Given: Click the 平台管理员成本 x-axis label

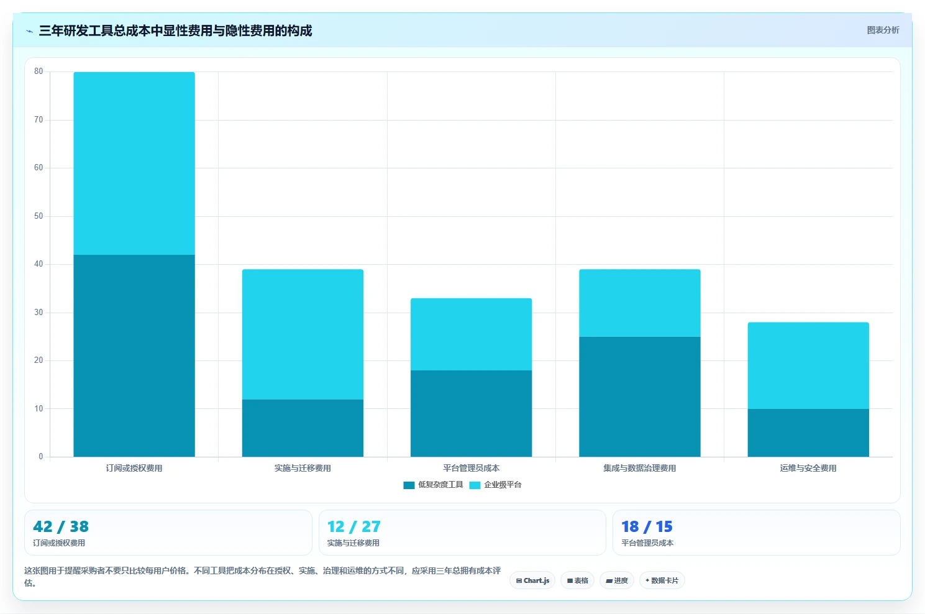Looking at the screenshot, I should (x=471, y=469).
